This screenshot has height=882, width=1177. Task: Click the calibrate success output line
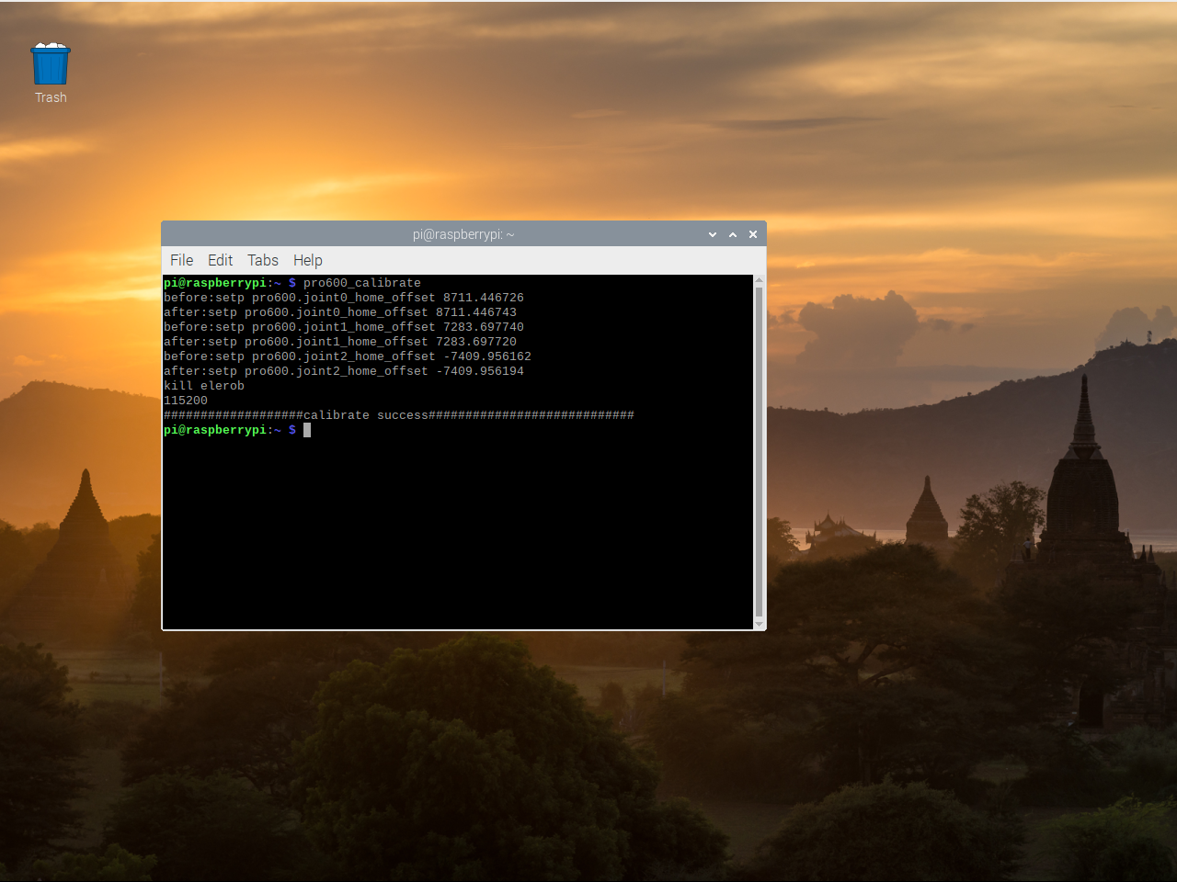click(x=398, y=414)
